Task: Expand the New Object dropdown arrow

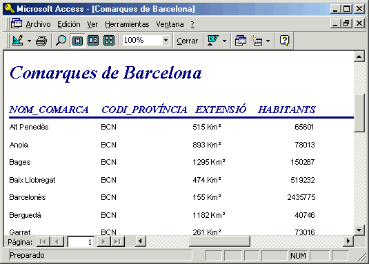Action: 268,41
